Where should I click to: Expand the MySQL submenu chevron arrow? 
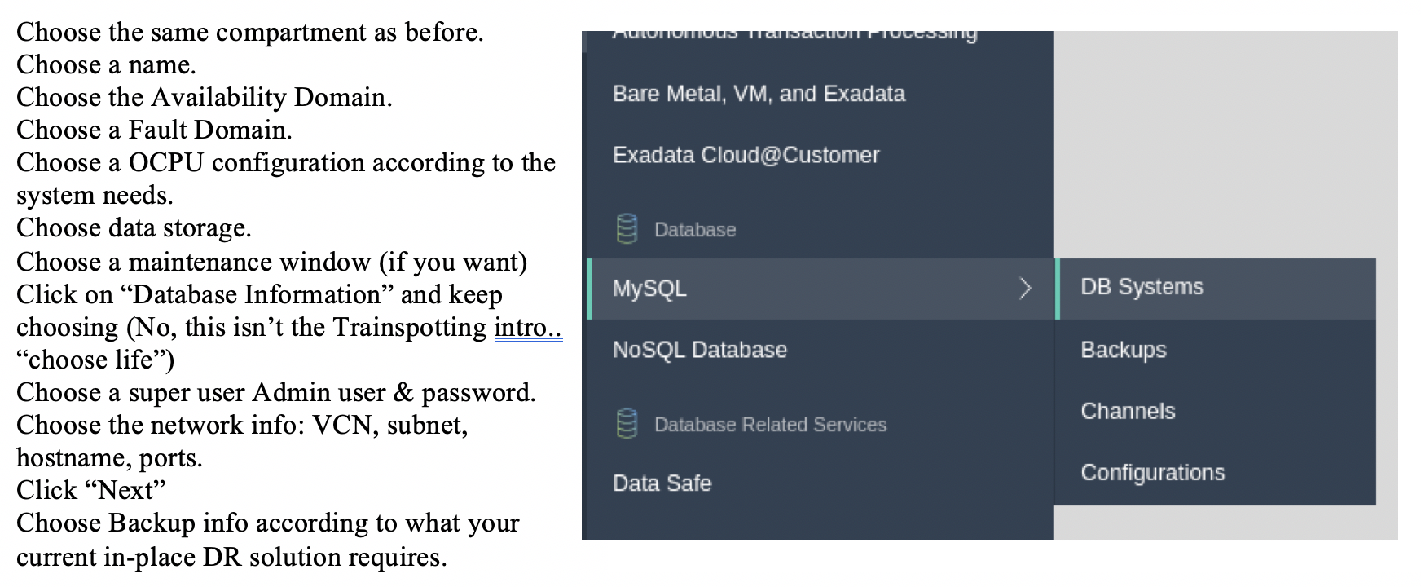click(1025, 288)
